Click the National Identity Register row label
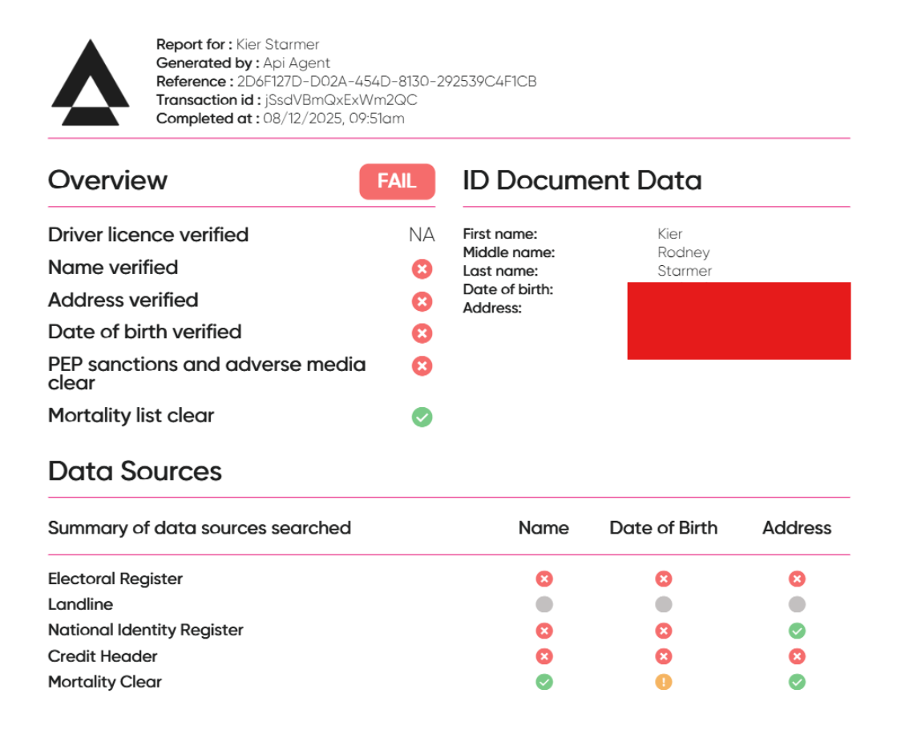Image resolution: width=897 pixels, height=746 pixels. pyautogui.click(x=145, y=630)
